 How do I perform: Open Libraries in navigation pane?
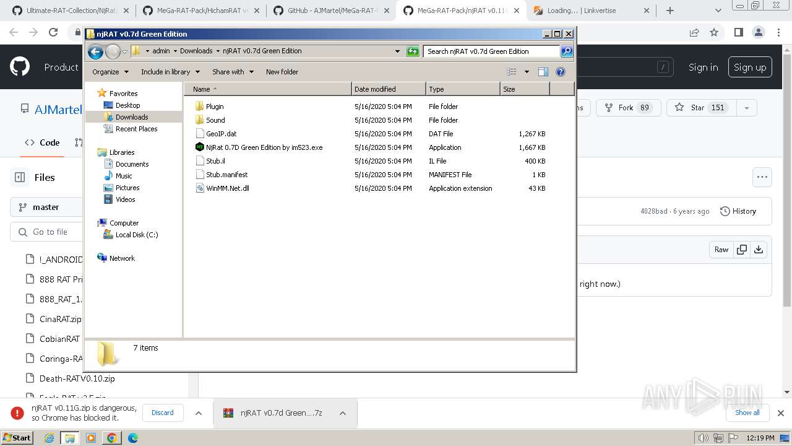click(122, 152)
